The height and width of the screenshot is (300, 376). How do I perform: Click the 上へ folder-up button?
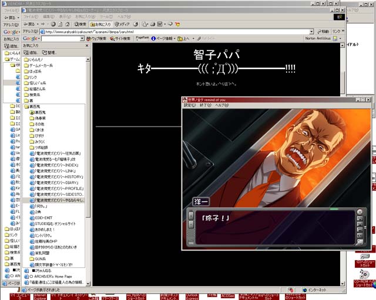[183, 39]
